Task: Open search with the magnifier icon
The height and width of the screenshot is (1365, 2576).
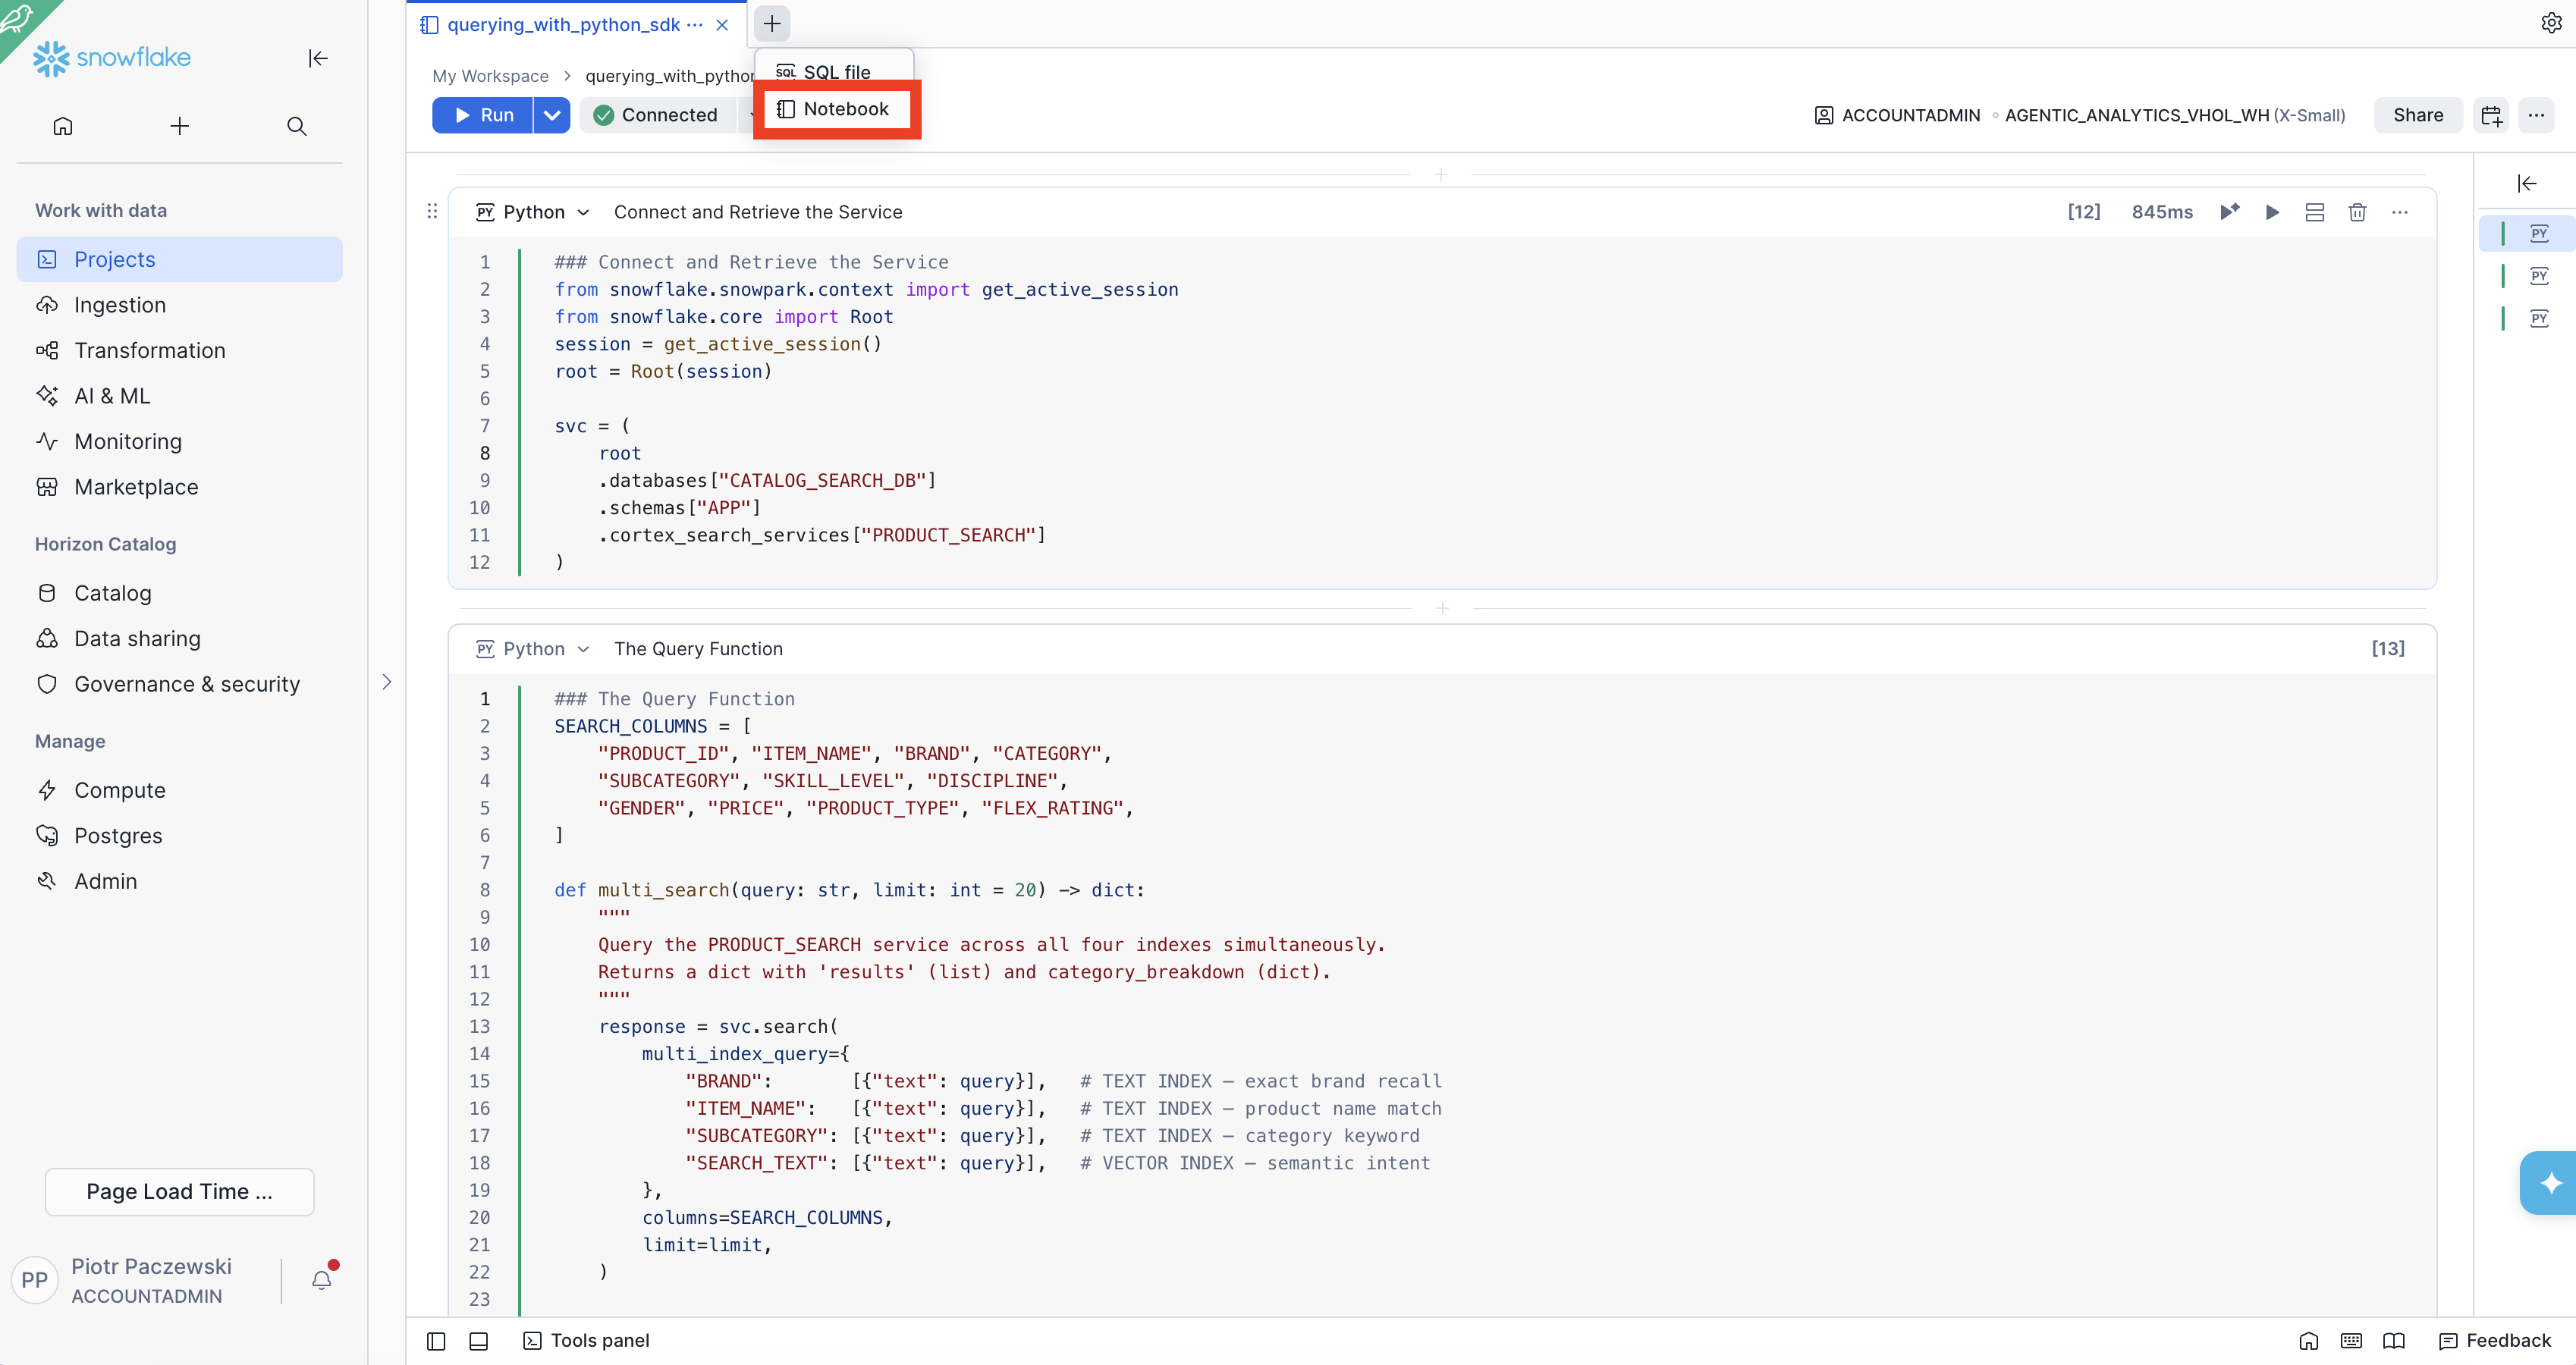Action: [x=297, y=126]
